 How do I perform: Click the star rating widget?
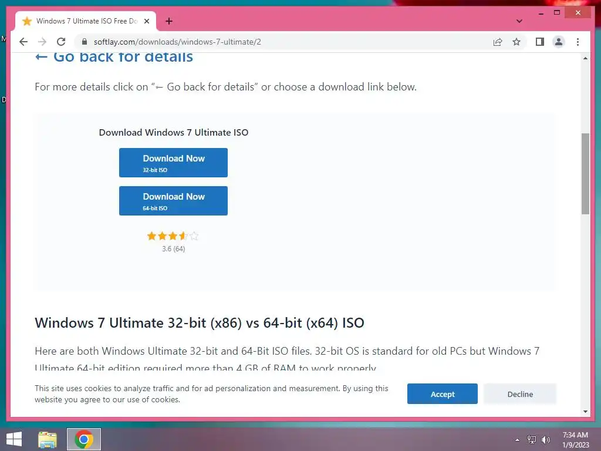[x=173, y=236]
